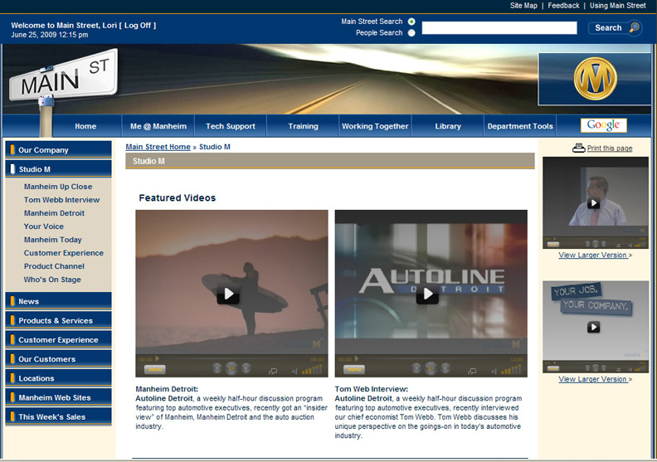657x462 pixels.
Task: Click fullscreen icon on Autoline video player
Action: point(472,371)
